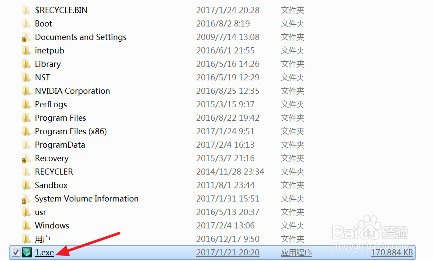This screenshot has height=261, width=433.
Task: Click the 1.exe file name link
Action: click(x=44, y=252)
